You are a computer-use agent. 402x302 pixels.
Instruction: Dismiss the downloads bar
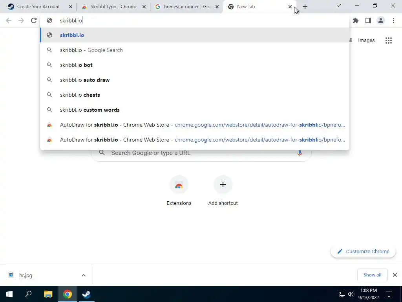pos(395,275)
